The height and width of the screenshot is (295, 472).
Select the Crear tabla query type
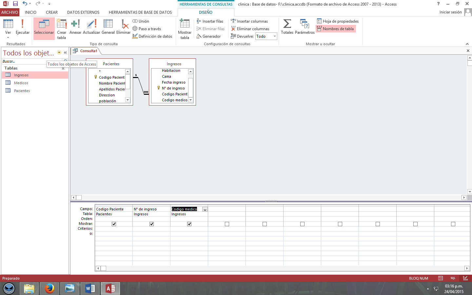(62, 28)
